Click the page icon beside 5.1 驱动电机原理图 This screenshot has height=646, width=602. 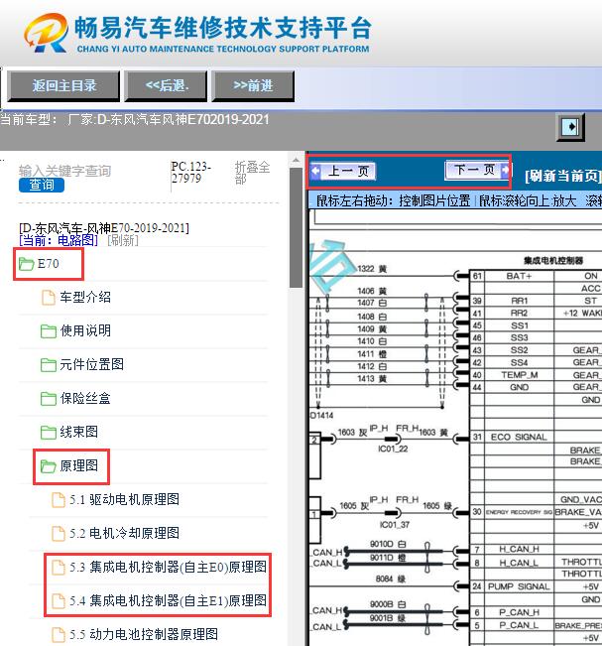59,500
